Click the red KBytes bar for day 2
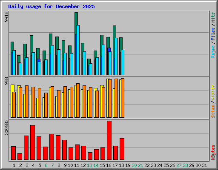This screenshot has height=170, width=218. coord(20,156)
